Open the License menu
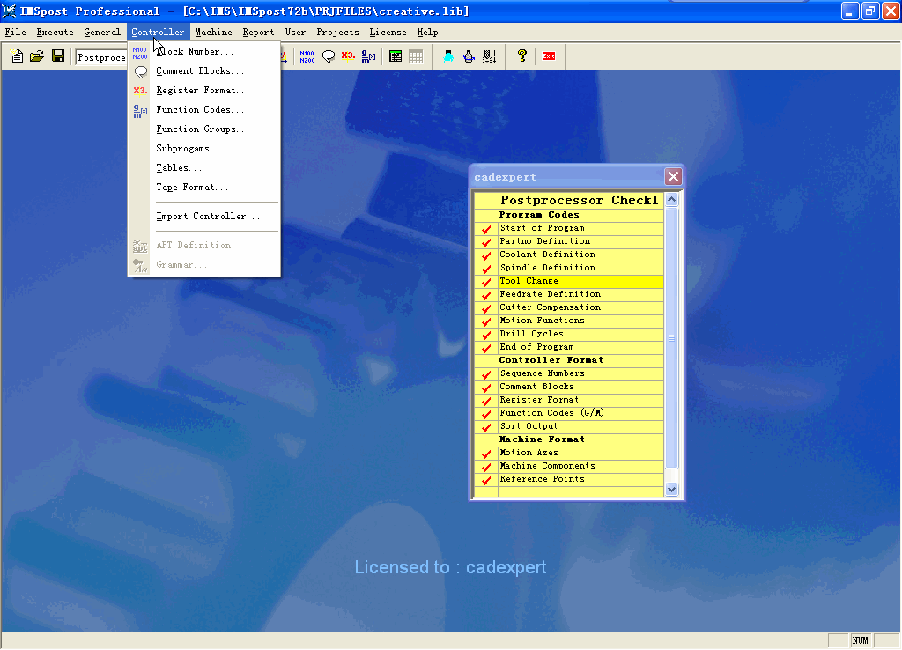This screenshot has width=902, height=650. coord(388,33)
